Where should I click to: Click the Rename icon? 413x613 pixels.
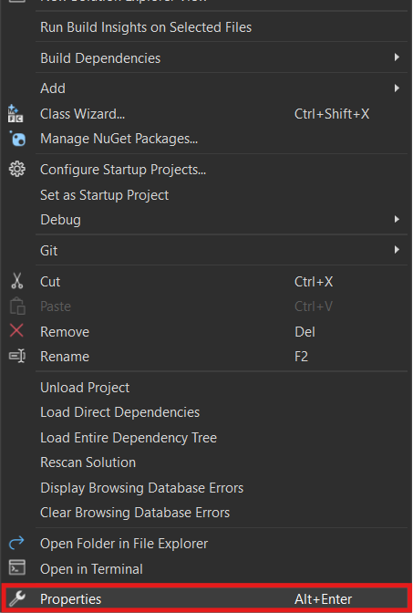[x=17, y=356]
